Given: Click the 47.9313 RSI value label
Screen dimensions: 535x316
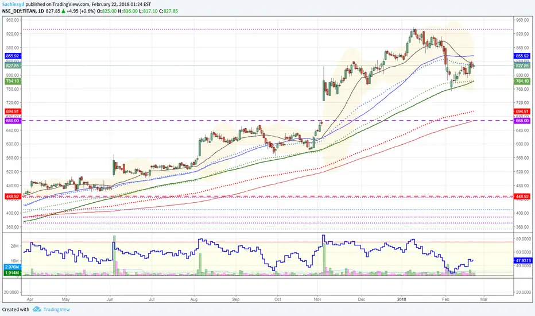Looking at the screenshot, I should point(523,260).
